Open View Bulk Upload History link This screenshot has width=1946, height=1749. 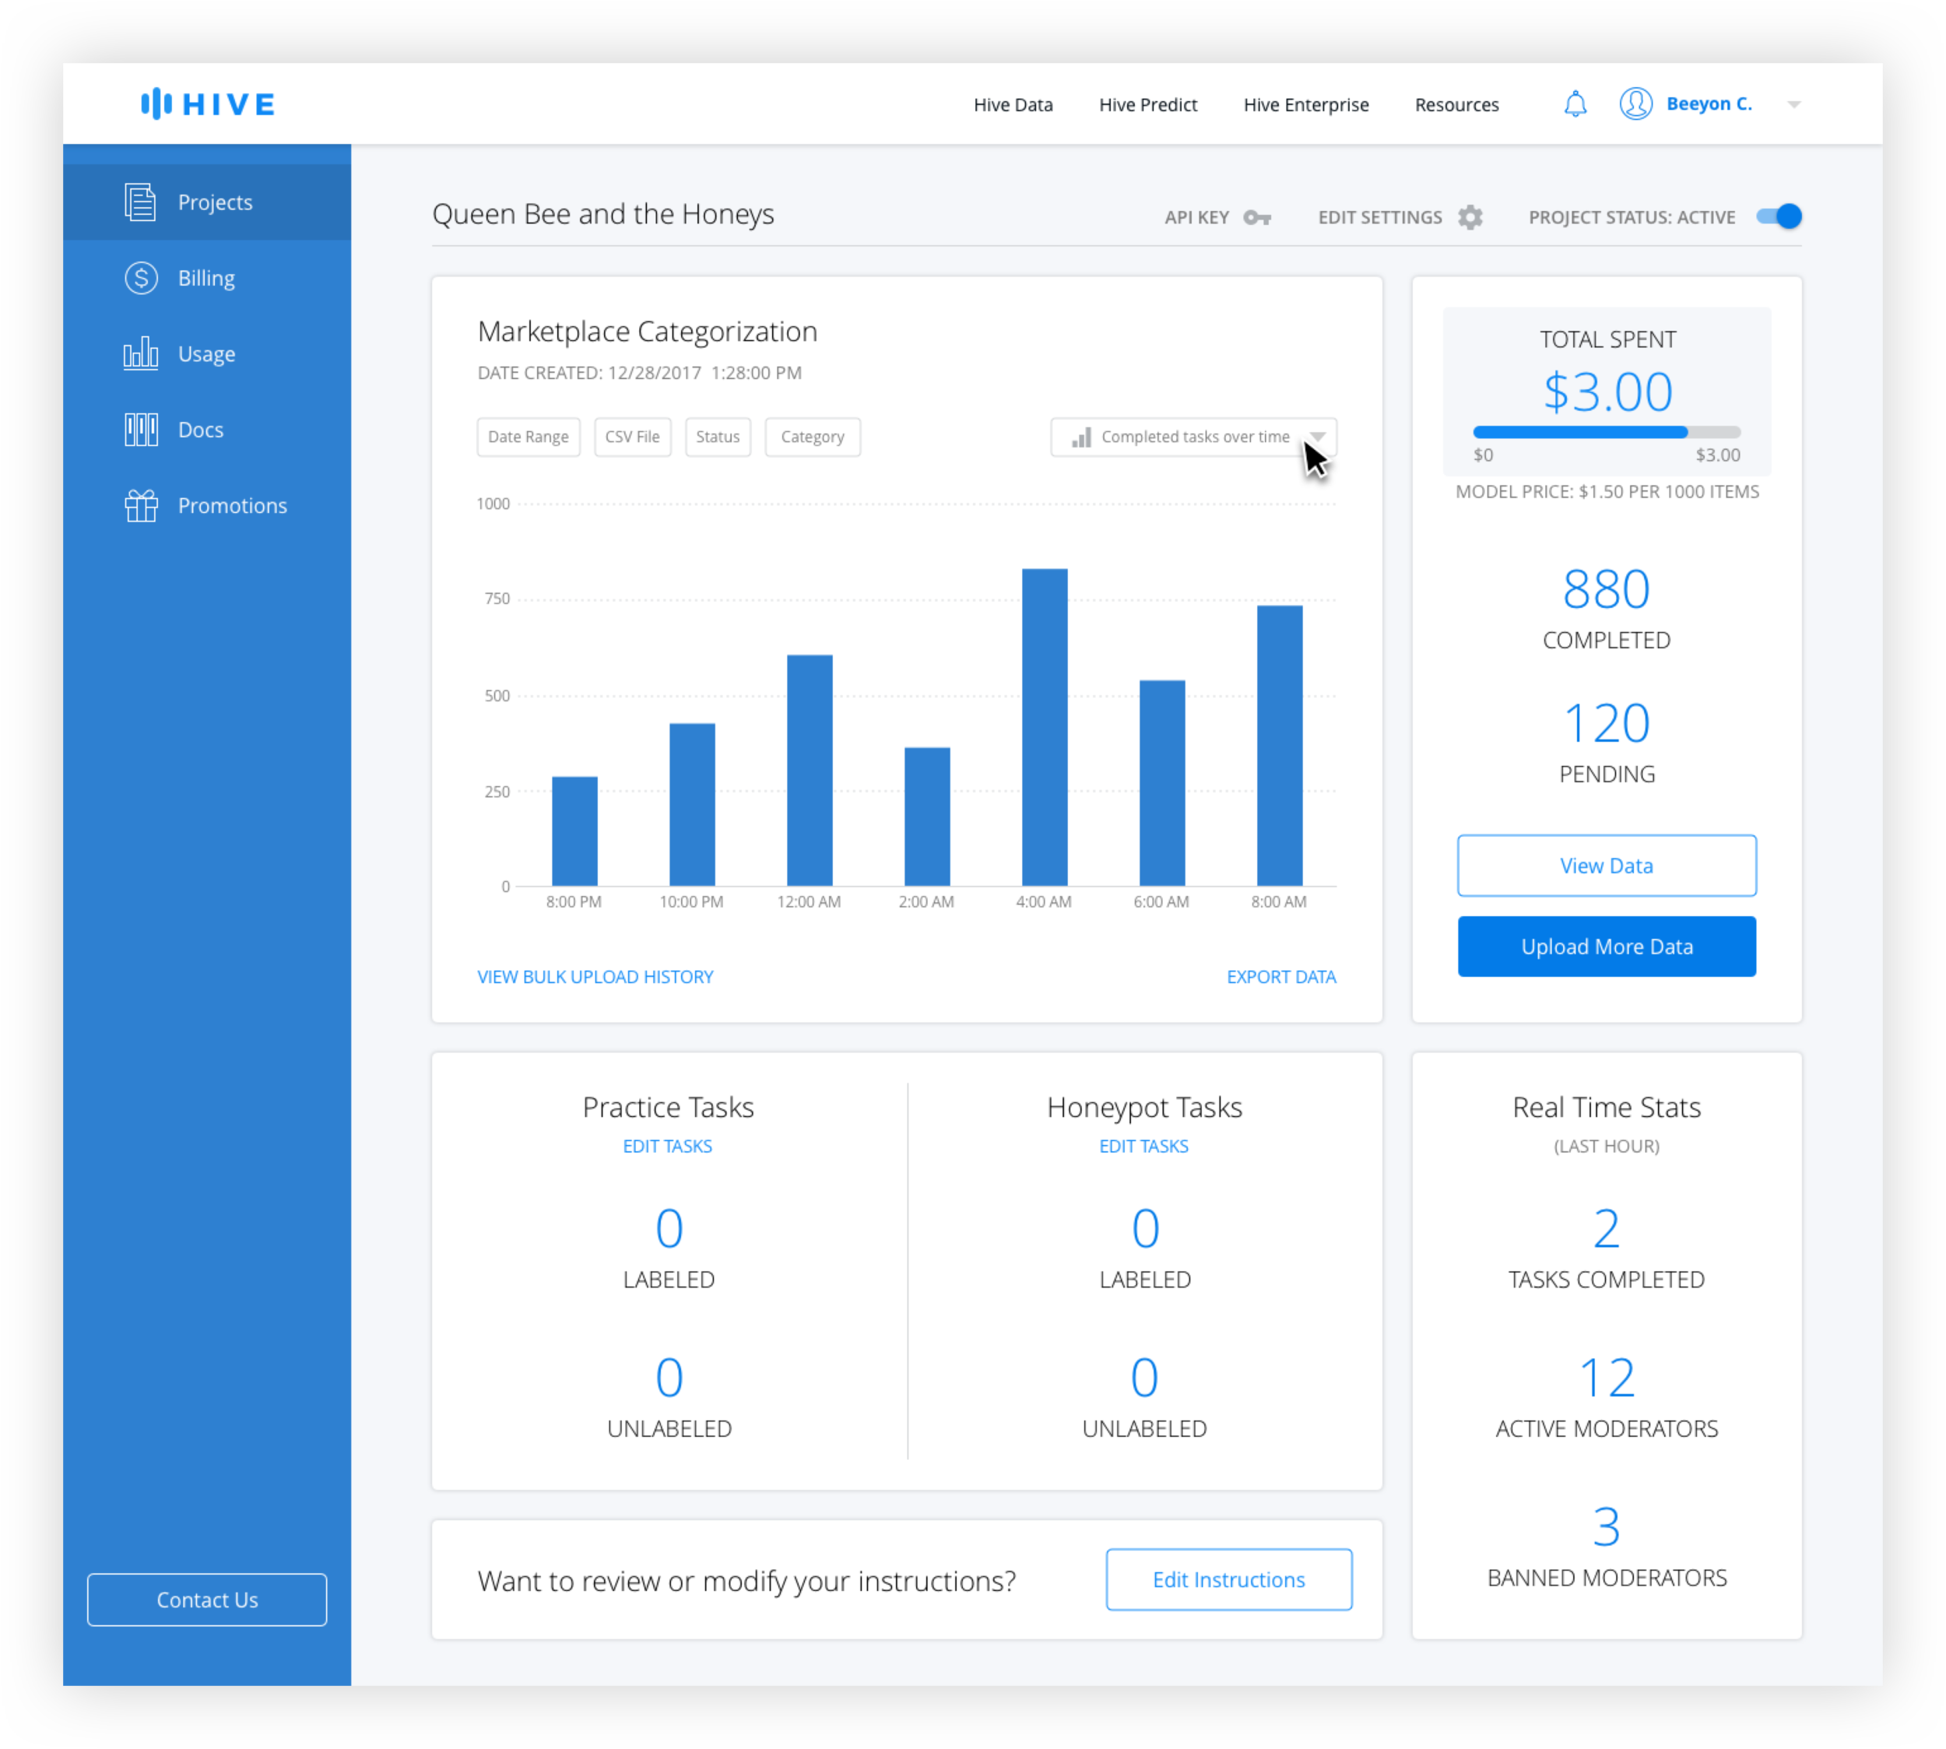coord(595,976)
